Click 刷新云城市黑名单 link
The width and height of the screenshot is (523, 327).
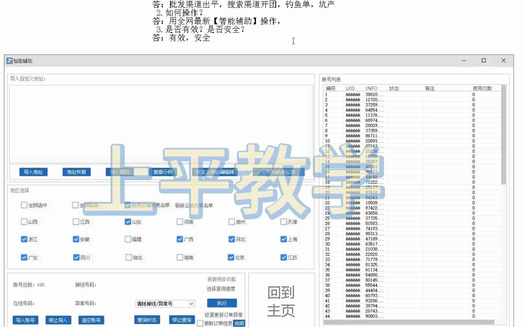194,205
